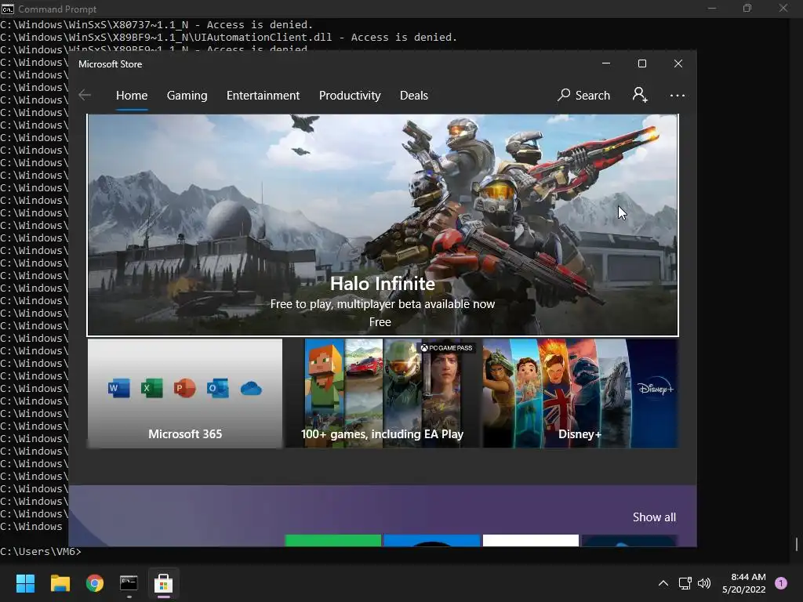Open the Deals tab
The width and height of the screenshot is (803, 602).
[x=414, y=95]
